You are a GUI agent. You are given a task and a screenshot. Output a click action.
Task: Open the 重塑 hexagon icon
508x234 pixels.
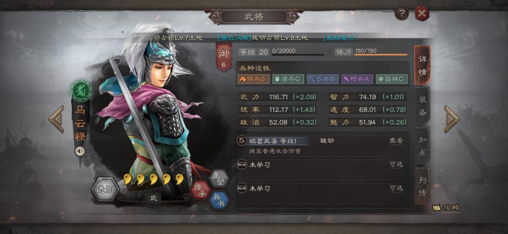219,178
